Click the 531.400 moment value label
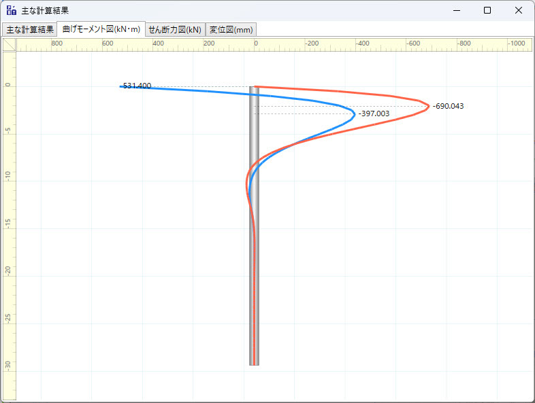Viewport: 535px width, 403px height. (x=137, y=86)
